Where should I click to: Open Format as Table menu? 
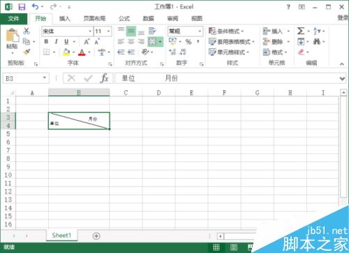click(x=232, y=42)
